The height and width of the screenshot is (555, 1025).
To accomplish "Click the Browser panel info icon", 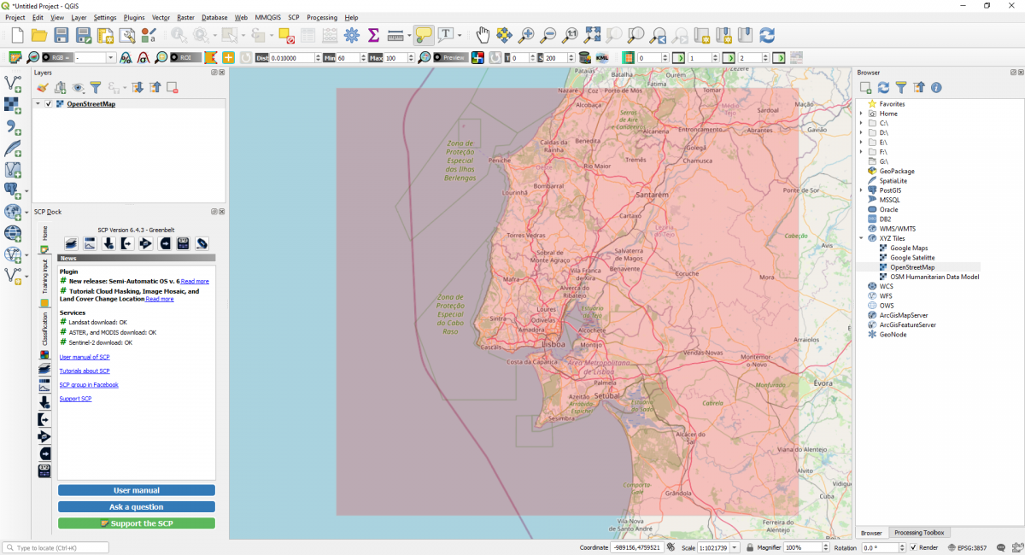I will point(936,87).
